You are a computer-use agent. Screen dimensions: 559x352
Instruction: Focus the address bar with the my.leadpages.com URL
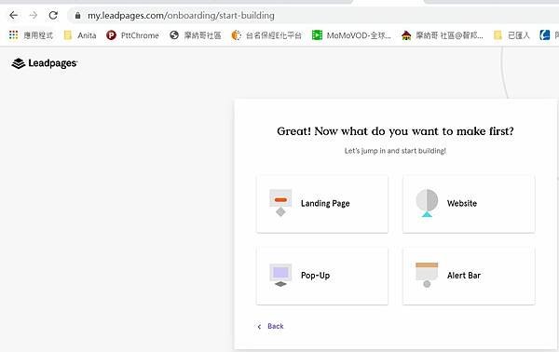[x=314, y=15]
